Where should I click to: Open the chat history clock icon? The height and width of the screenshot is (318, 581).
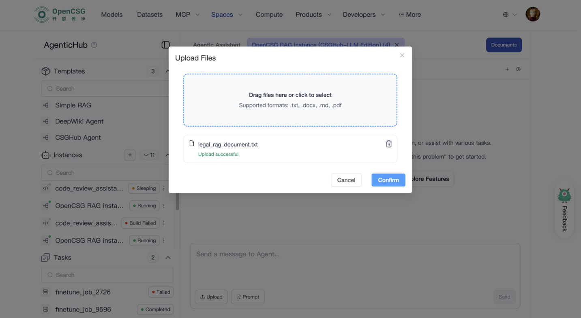point(518,69)
